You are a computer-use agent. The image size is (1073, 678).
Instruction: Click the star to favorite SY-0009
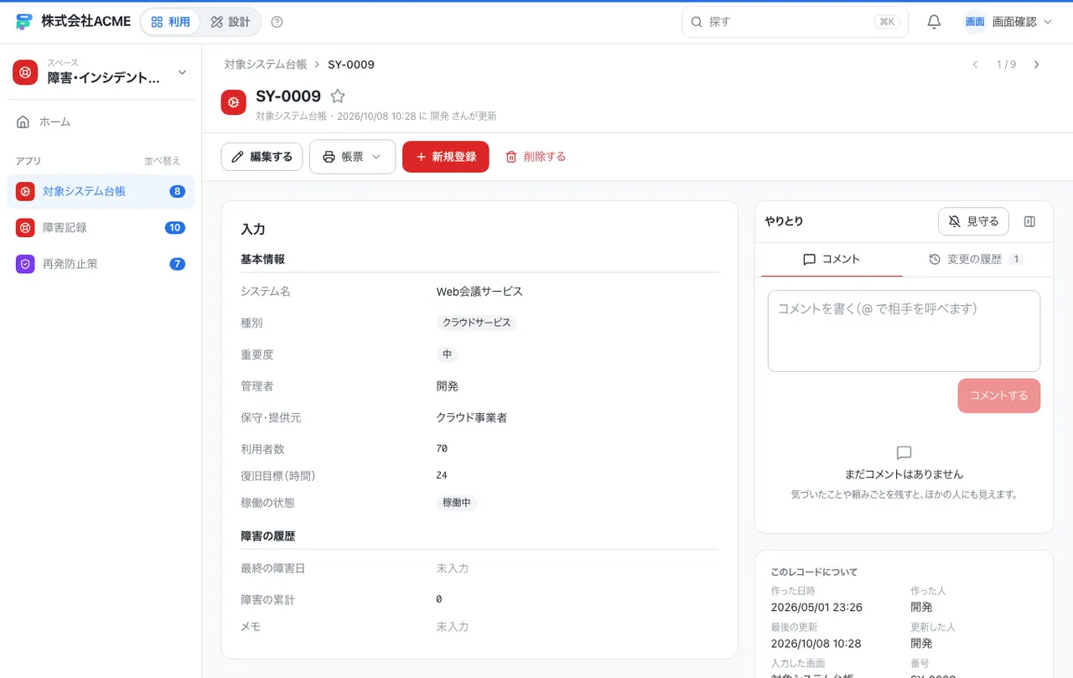338,96
